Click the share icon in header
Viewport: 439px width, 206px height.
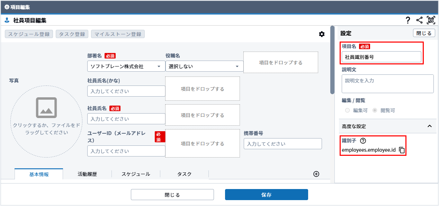[x=419, y=20]
